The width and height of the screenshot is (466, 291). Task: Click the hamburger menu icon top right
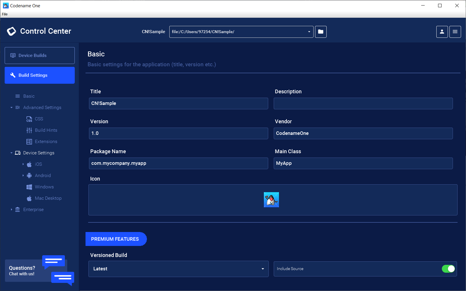(455, 32)
